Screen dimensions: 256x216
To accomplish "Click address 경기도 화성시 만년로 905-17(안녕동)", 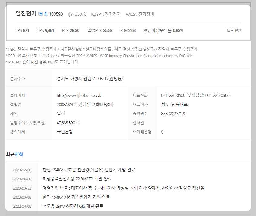I will coord(90,79).
